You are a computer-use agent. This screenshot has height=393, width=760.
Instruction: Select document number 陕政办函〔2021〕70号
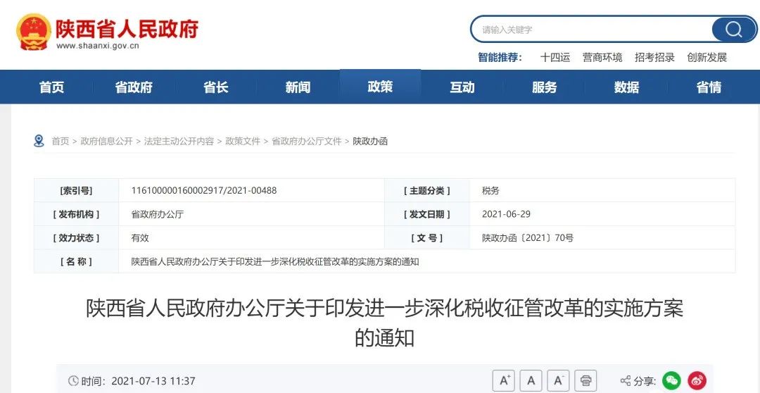click(528, 238)
